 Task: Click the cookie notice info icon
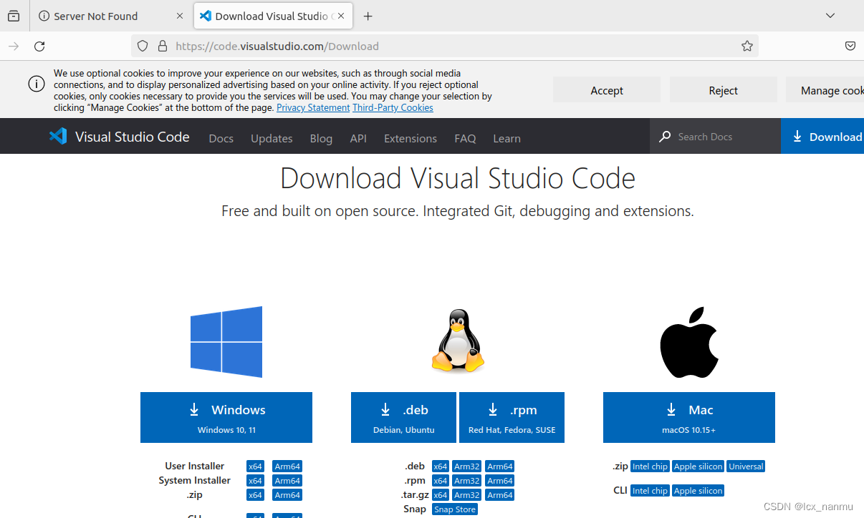pos(37,84)
